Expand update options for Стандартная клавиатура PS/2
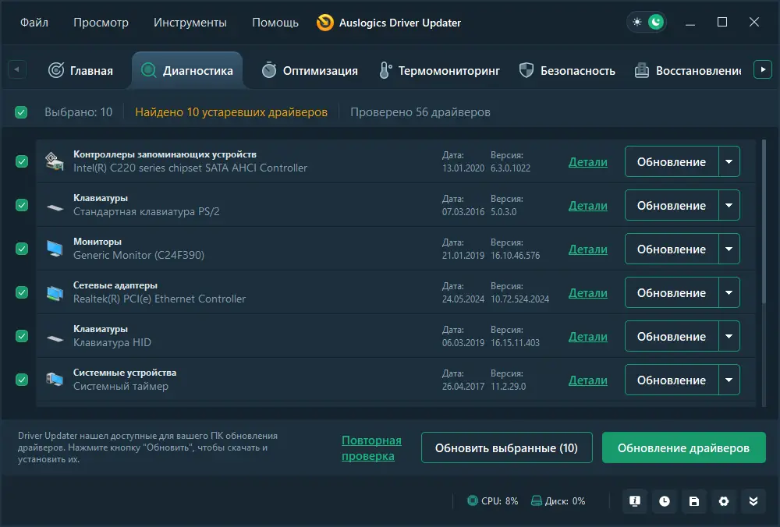 [729, 206]
